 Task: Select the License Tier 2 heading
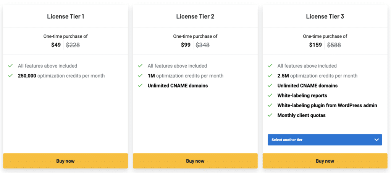pyautogui.click(x=195, y=16)
